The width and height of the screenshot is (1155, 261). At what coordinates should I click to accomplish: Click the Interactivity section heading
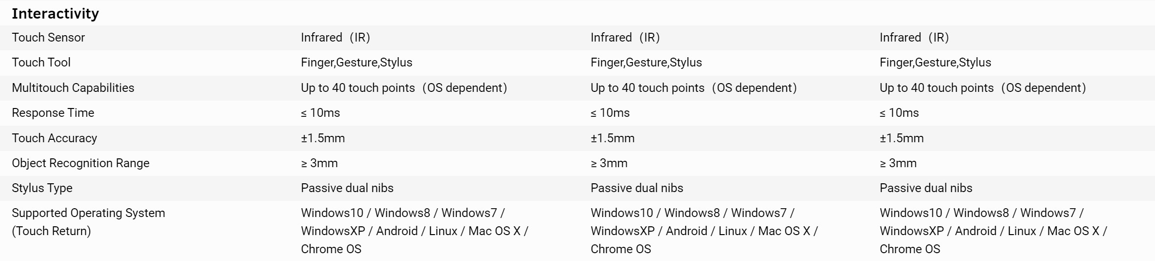click(x=55, y=14)
